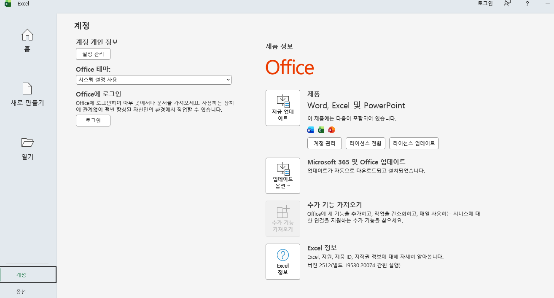The height and width of the screenshot is (298, 554).
Task: Click the 계정 page title
Action: (82, 26)
